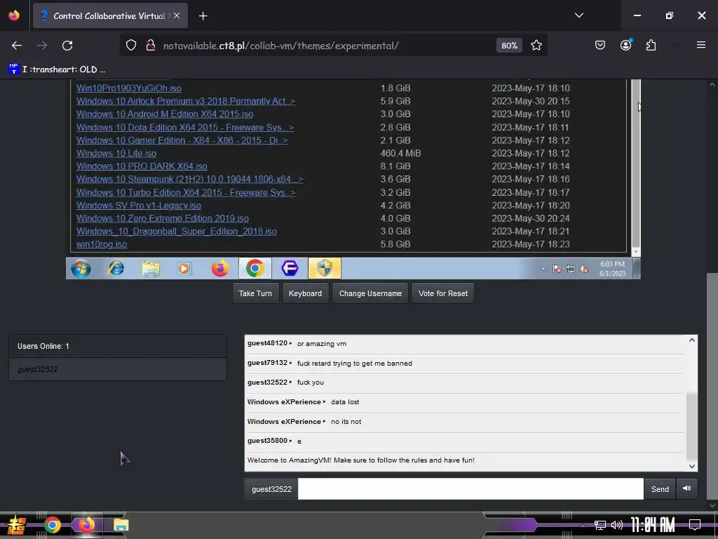Open the host network tray icon
718x539 pixels.
click(600, 525)
